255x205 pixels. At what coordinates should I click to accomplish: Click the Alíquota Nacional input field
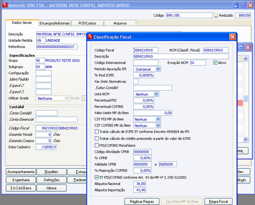coord(139,184)
